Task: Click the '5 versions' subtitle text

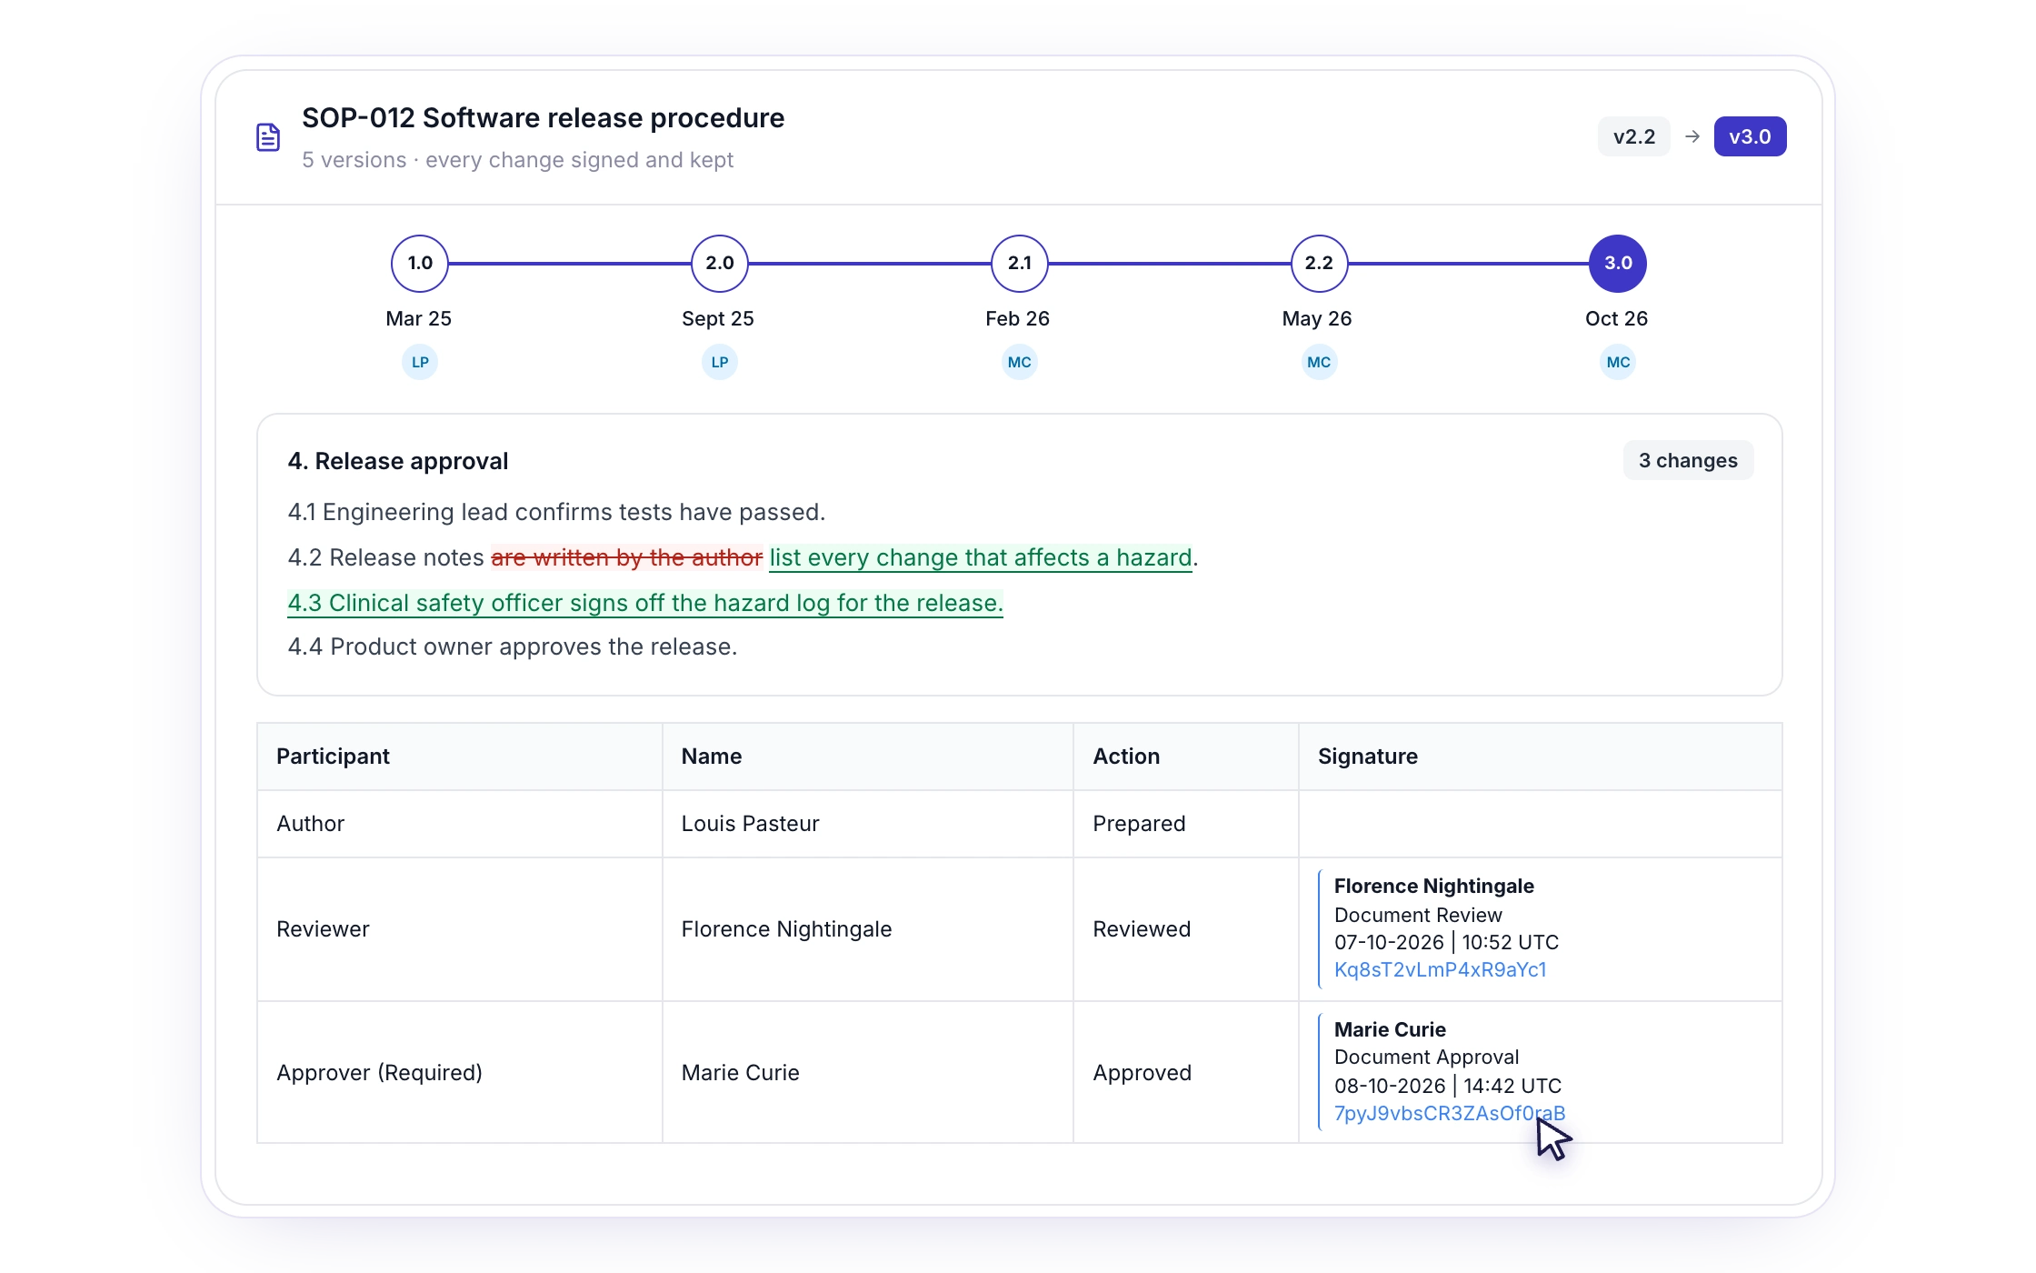Action: point(354,160)
